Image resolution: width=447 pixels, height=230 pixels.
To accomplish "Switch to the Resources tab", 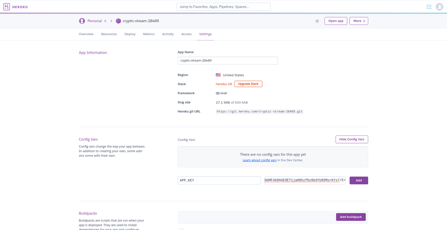I will [x=109, y=34].
